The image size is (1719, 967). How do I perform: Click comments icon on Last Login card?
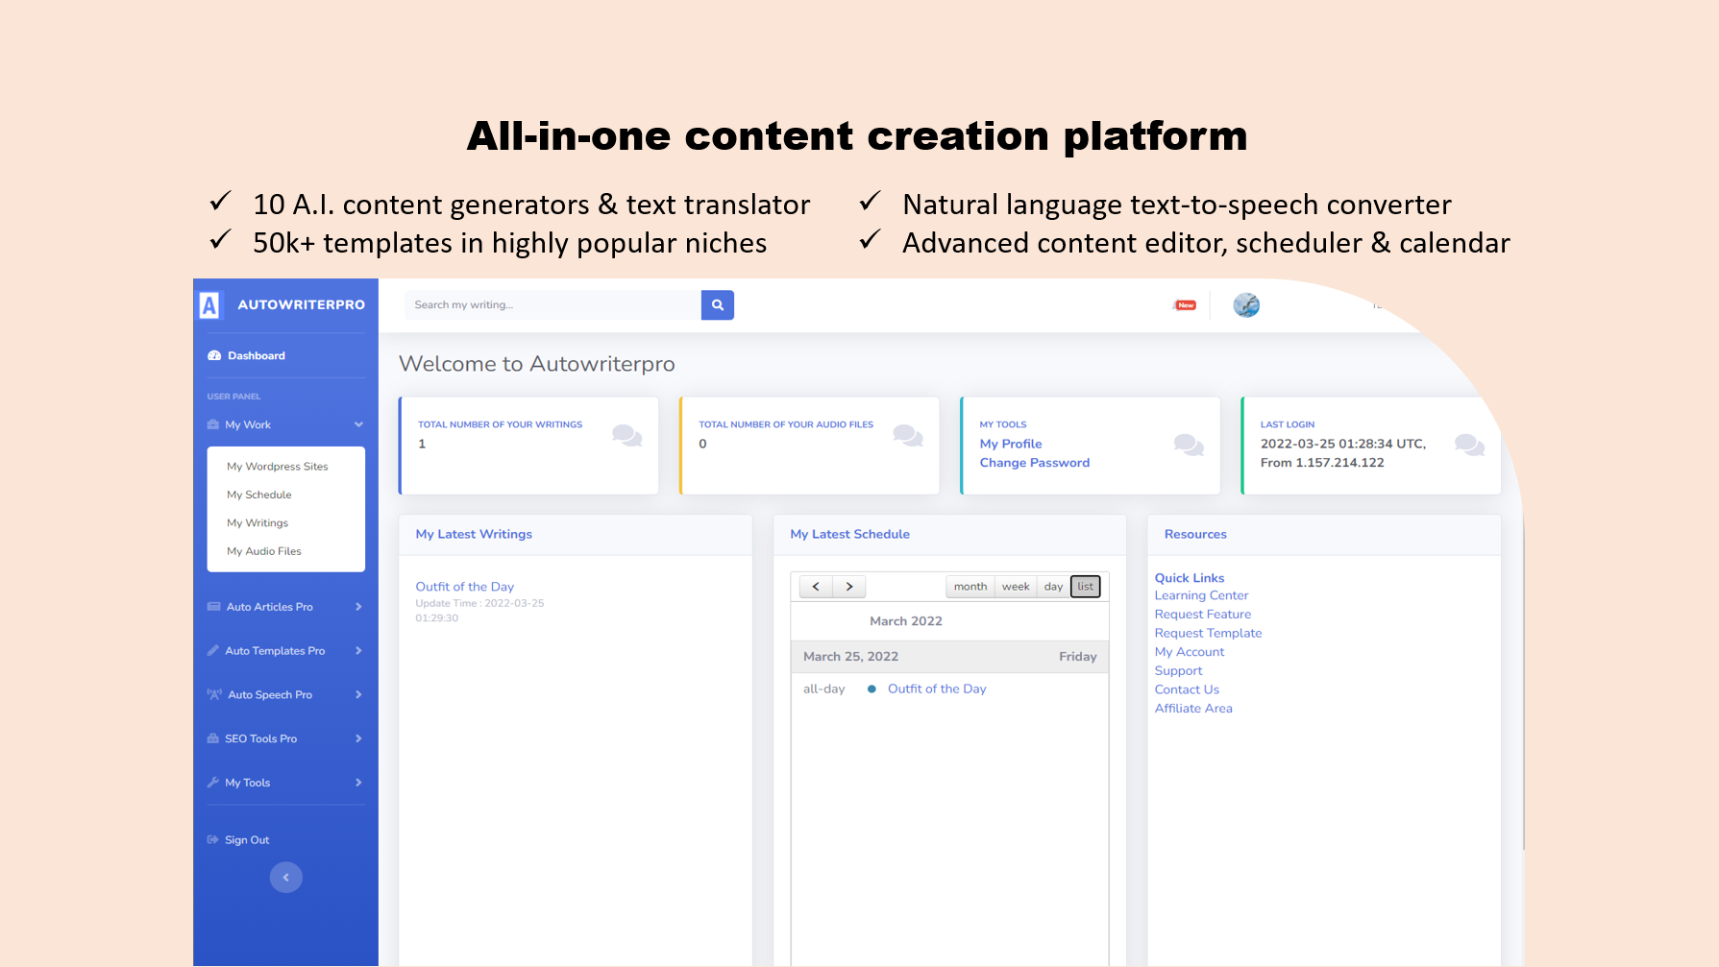(x=1469, y=445)
